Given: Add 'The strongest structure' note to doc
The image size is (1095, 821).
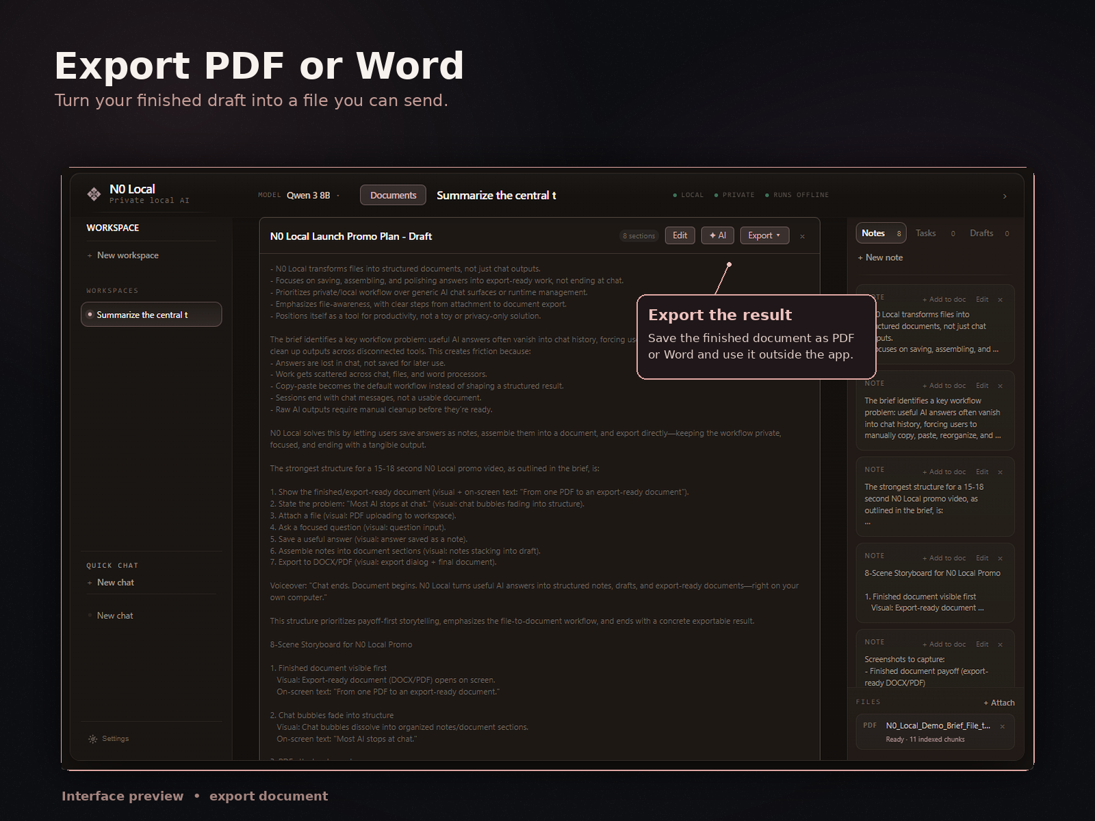Looking at the screenshot, I should click(x=944, y=472).
